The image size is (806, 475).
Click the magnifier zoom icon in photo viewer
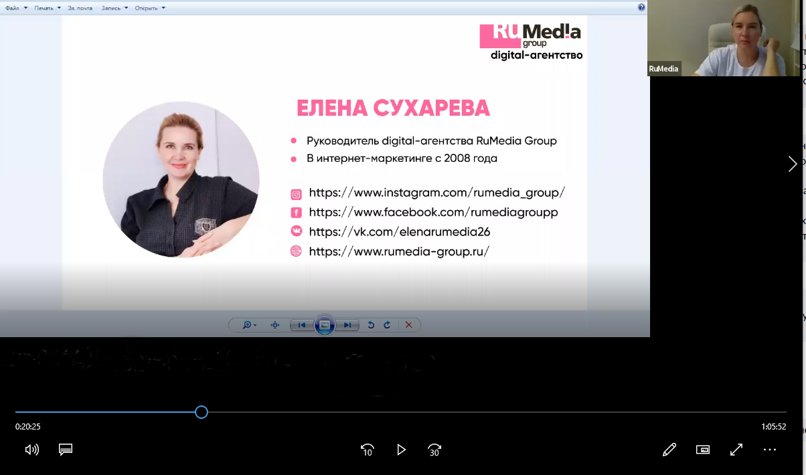pos(248,325)
